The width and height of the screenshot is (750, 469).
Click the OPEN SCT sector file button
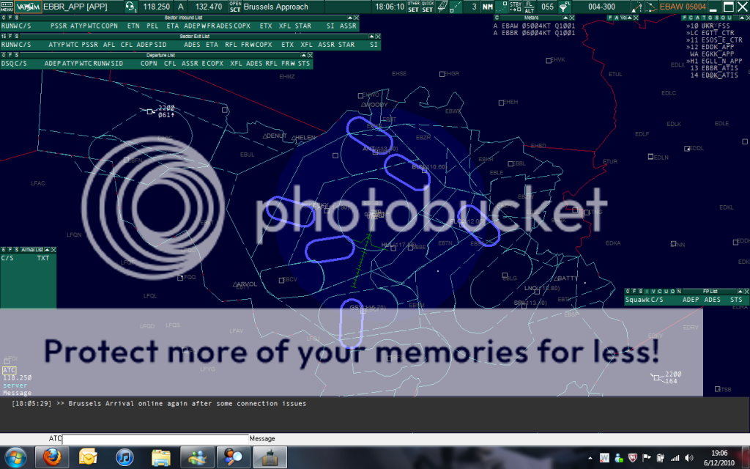pos(234,7)
